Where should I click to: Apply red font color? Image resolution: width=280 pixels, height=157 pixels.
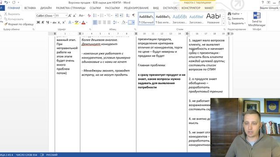point(83,22)
